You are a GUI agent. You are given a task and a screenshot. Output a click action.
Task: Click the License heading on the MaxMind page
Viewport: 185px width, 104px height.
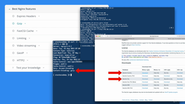pos(125,48)
